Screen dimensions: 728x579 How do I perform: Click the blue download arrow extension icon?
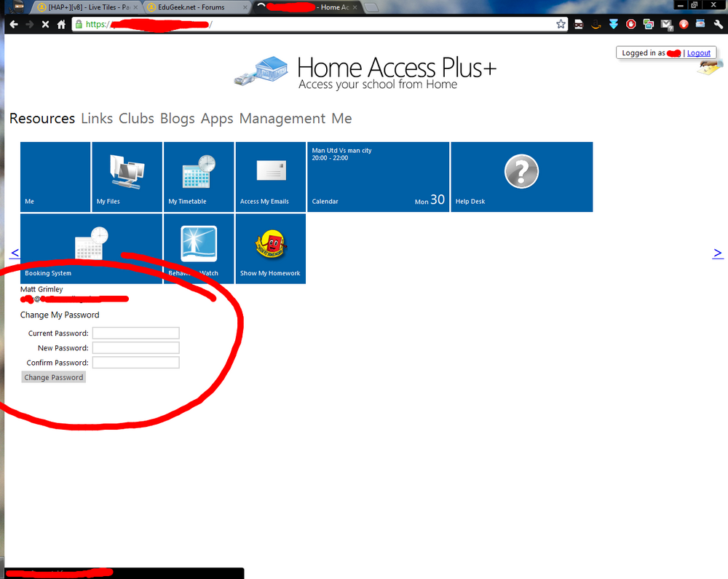(613, 24)
